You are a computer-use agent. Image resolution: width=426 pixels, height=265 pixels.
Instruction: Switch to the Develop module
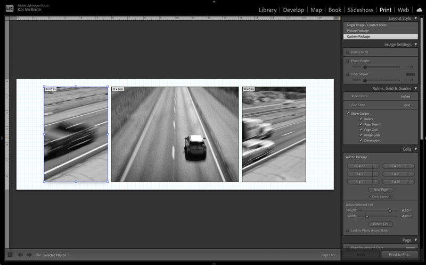293,10
